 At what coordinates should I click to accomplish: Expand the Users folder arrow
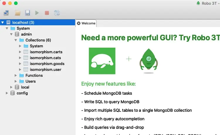point(16,81)
